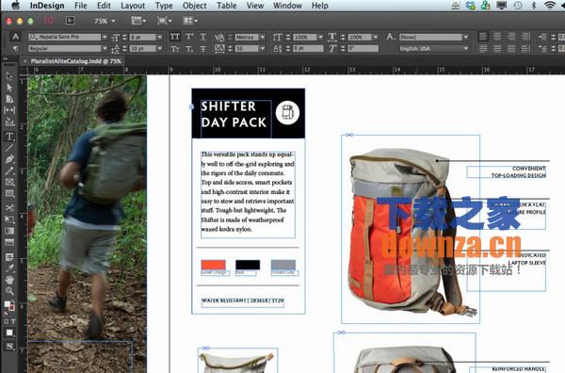The height and width of the screenshot is (373, 565).
Task: Click the Fill and Stroke swatch
Action: (x=9, y=306)
